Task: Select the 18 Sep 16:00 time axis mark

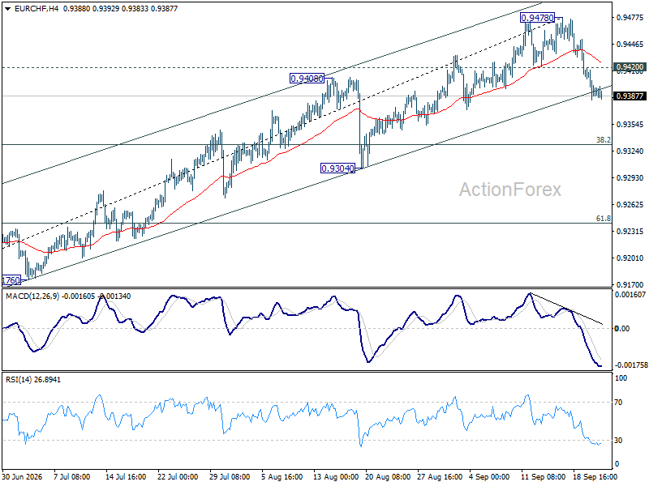Action: (x=595, y=476)
